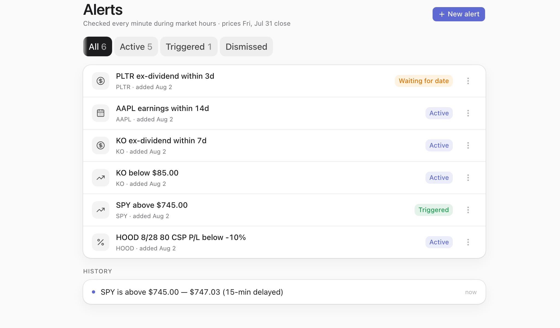Select the KO ex-dividend within 7d title
The image size is (560, 328).
161,140
